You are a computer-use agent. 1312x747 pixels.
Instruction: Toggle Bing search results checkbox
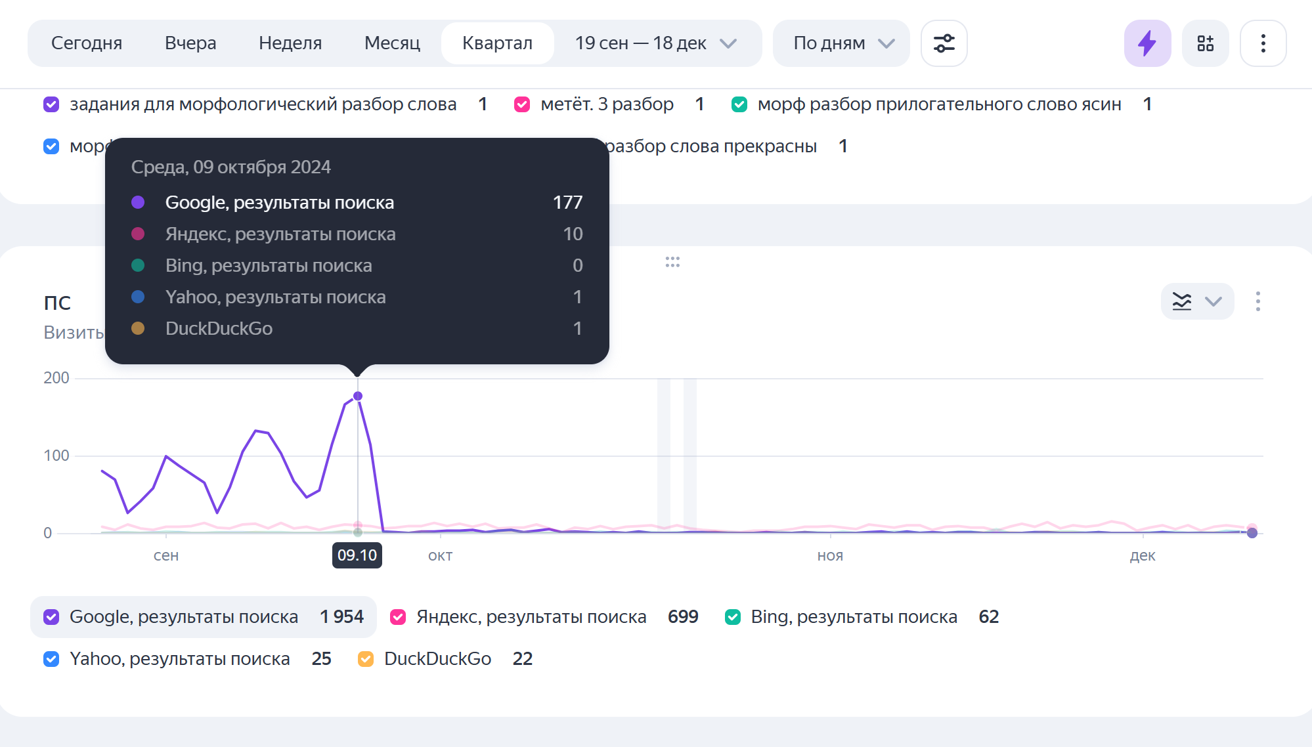(x=733, y=617)
